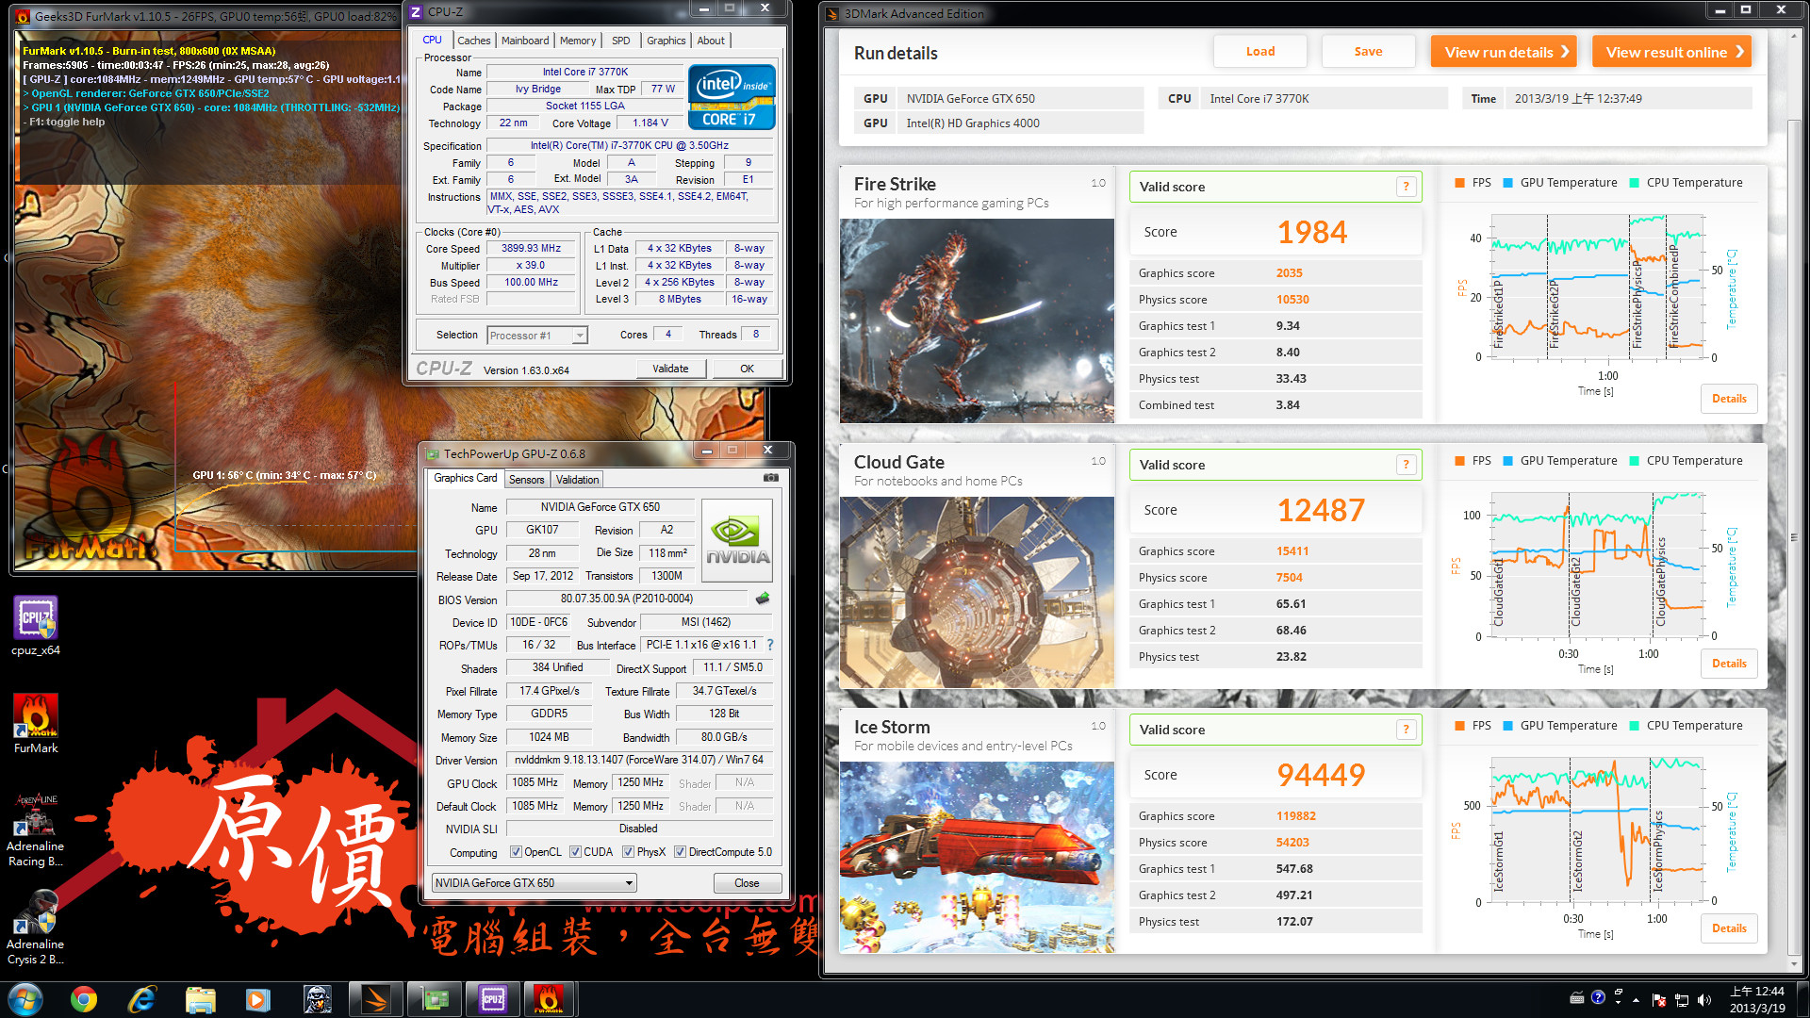Open Windows Media Player taskbar icon

(258, 999)
